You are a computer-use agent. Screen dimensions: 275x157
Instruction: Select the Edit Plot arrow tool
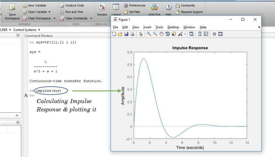point(141,34)
